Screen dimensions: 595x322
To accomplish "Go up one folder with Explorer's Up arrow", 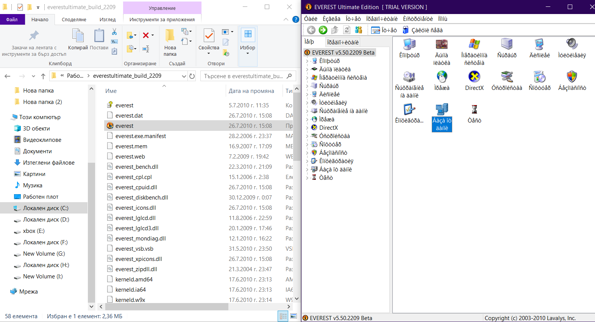I will [x=43, y=76].
